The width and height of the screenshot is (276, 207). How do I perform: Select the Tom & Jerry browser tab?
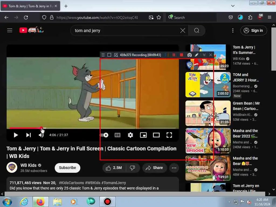30,6
